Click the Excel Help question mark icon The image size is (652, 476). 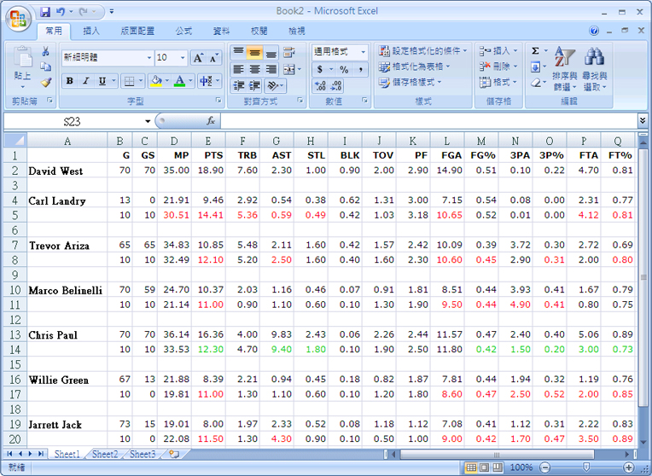click(x=594, y=31)
